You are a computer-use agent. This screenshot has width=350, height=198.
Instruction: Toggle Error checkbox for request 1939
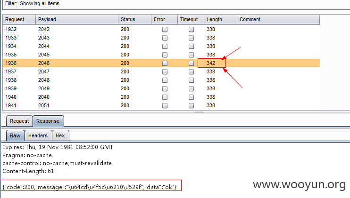(x=165, y=88)
